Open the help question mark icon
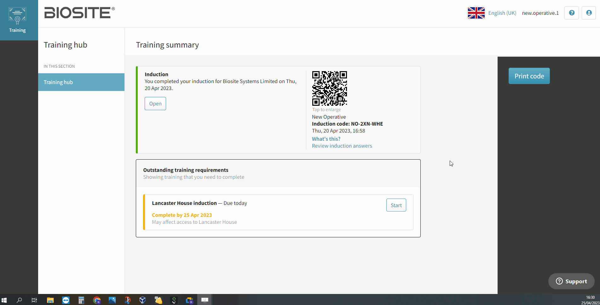This screenshot has width=600, height=305. coord(571,13)
